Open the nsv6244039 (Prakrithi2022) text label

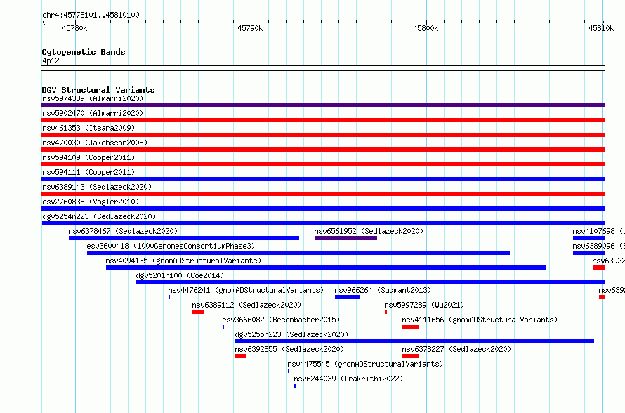pos(348,379)
